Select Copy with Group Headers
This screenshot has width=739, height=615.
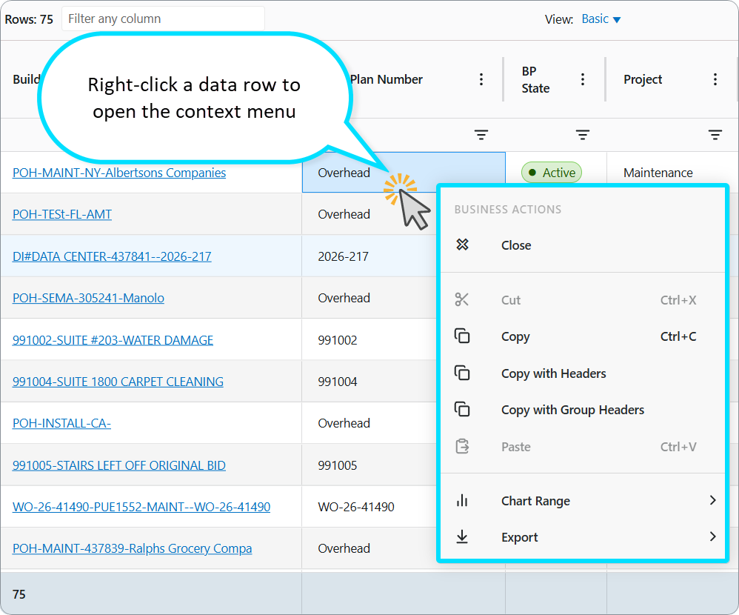tap(583, 410)
